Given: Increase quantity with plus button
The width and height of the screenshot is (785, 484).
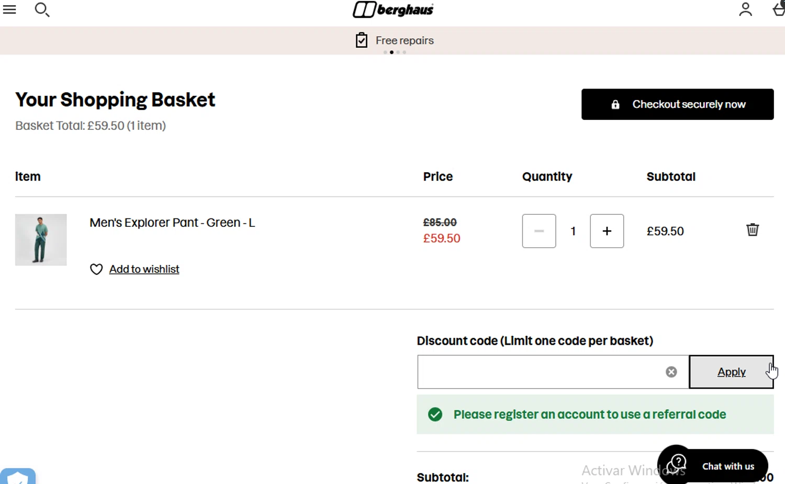Looking at the screenshot, I should coord(607,231).
